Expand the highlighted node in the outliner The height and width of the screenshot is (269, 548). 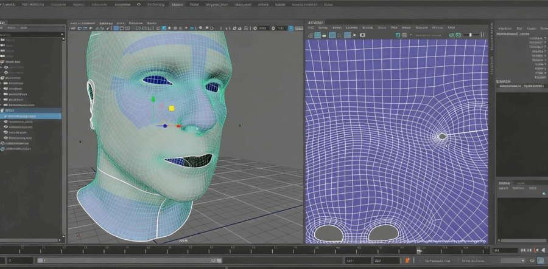pyautogui.click(x=3, y=110)
